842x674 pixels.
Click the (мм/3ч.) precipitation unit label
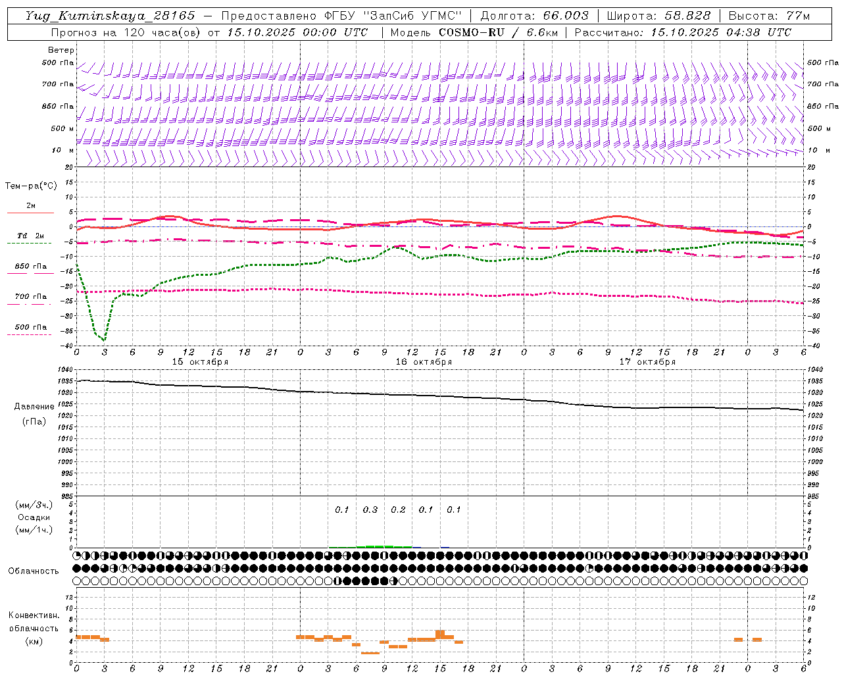[34, 505]
